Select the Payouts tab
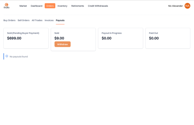The height and width of the screenshot is (125, 194). click(60, 20)
